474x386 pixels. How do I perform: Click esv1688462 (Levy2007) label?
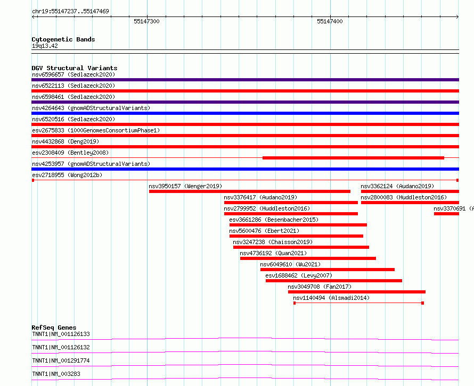pyautogui.click(x=299, y=275)
